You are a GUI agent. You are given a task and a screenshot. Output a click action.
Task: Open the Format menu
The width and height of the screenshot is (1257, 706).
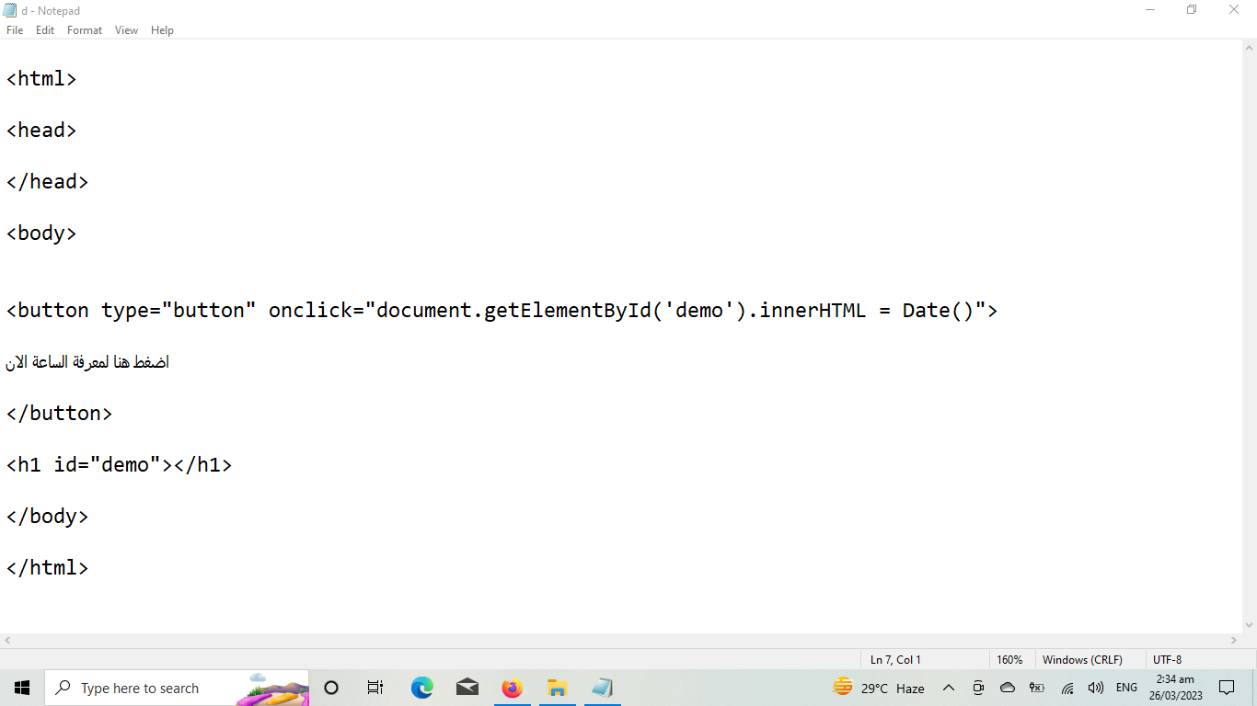85,30
